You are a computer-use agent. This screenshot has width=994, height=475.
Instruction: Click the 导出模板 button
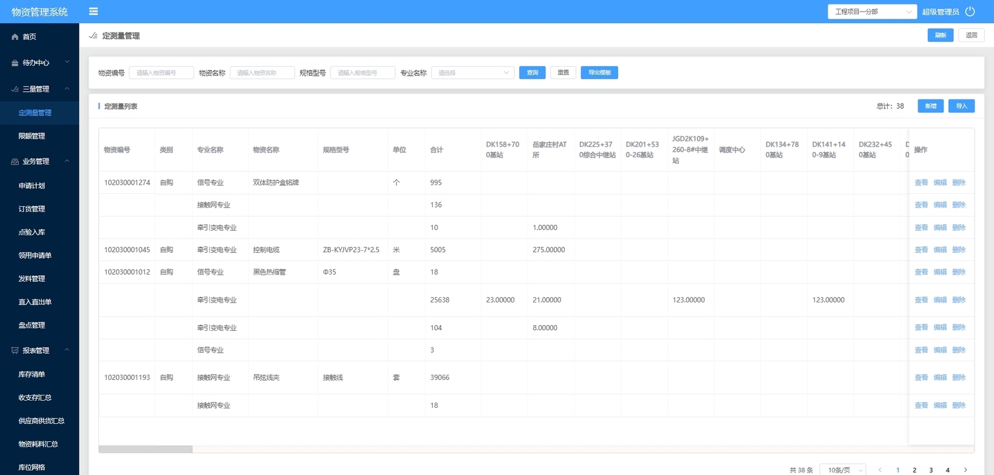pyautogui.click(x=599, y=73)
